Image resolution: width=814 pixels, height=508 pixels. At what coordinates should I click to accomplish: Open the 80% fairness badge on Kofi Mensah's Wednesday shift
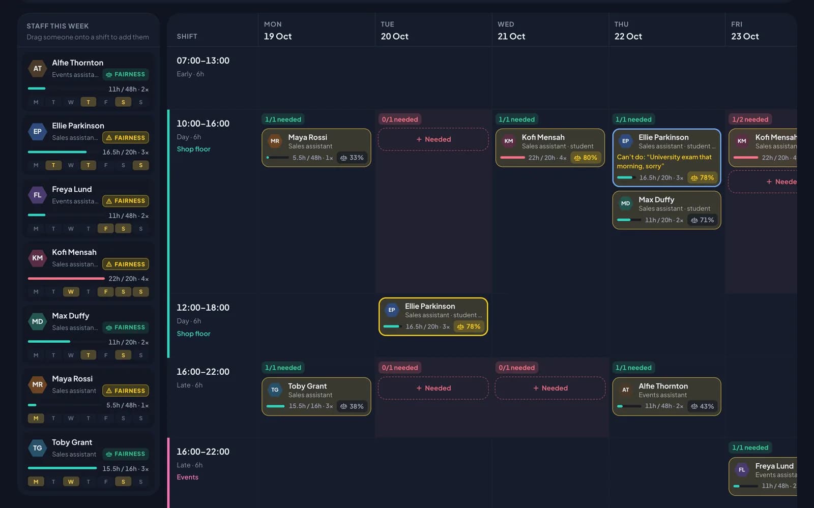point(586,158)
